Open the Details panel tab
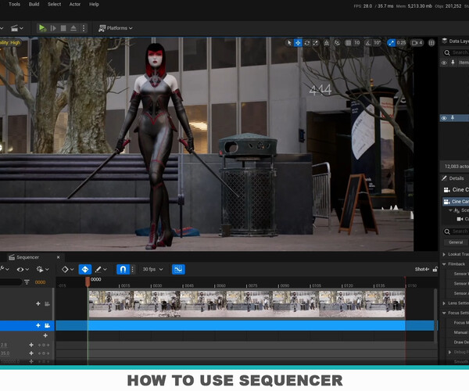The width and height of the screenshot is (469, 391). 453,178
